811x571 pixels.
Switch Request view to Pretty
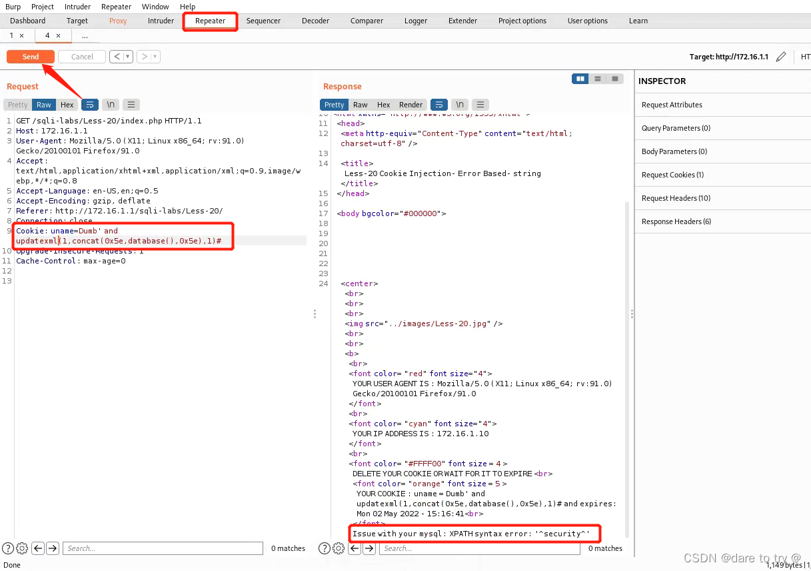(18, 105)
